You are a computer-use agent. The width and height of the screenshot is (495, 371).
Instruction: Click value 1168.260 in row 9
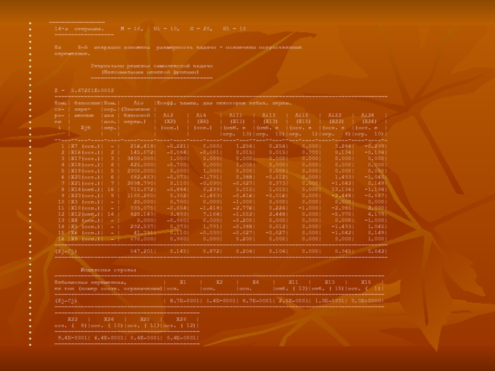point(140,195)
